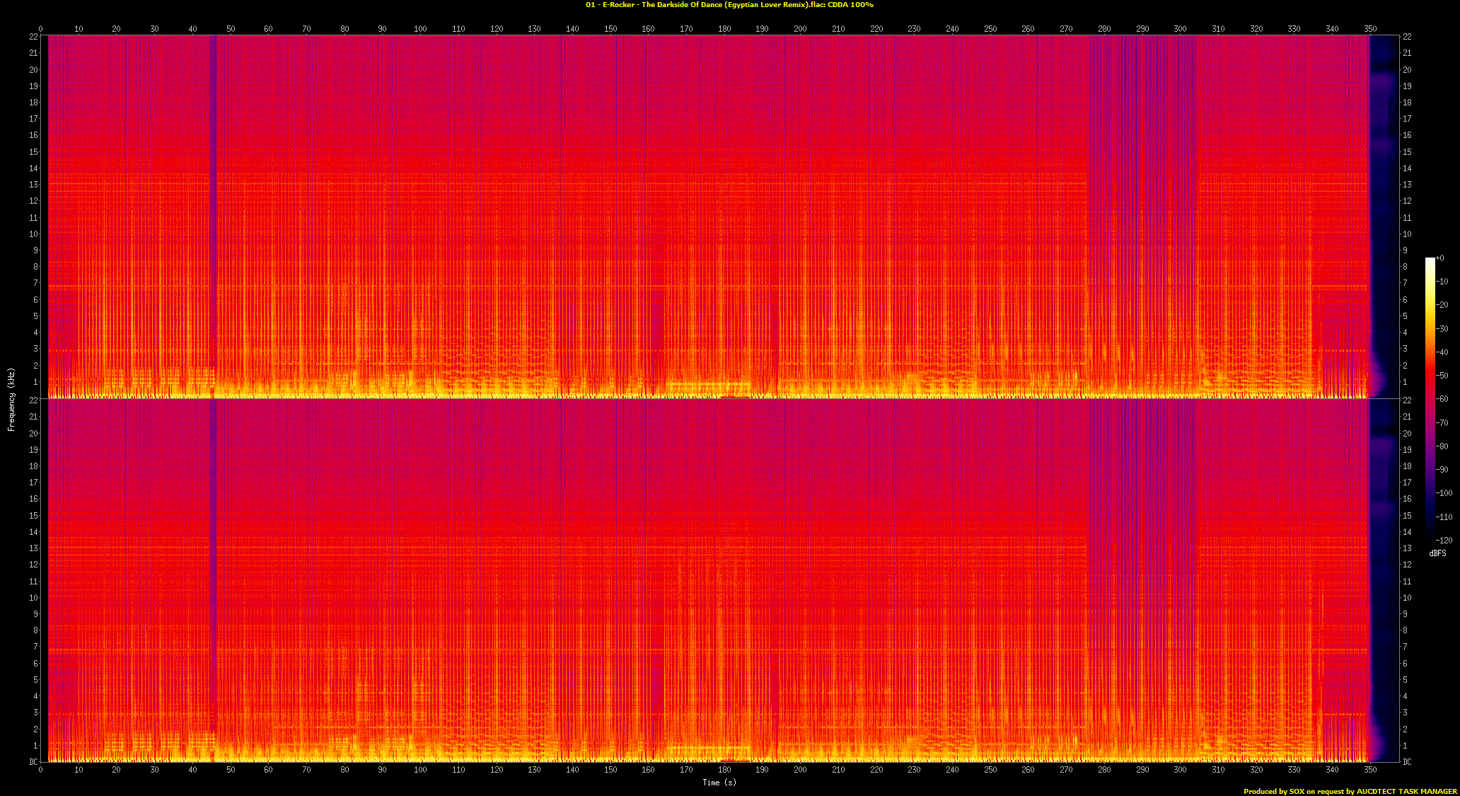Click the 250 mark on bottom time axis

click(990, 770)
